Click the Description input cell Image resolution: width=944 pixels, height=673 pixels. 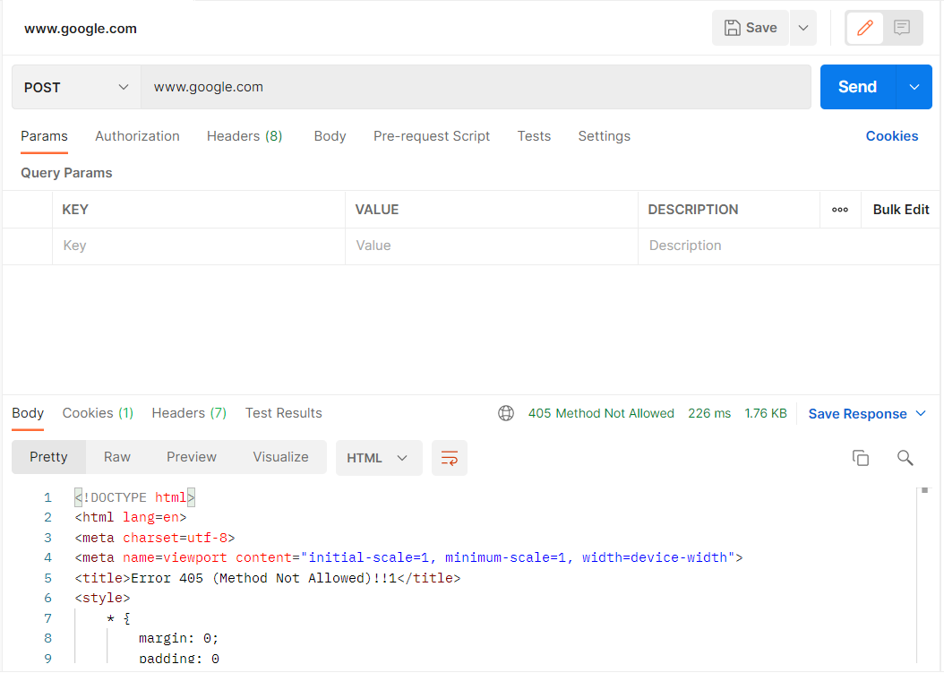[x=789, y=246]
